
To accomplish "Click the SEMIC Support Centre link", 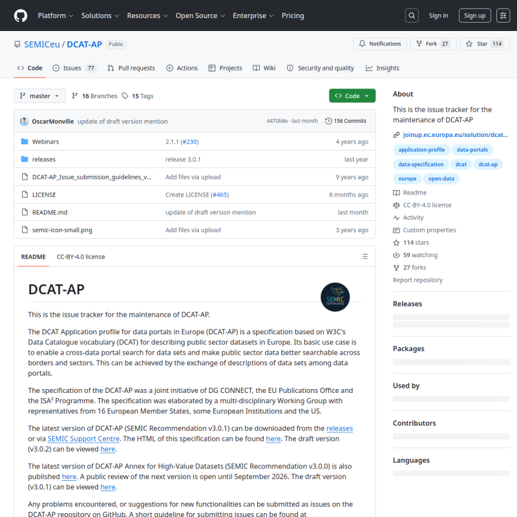I will tap(83, 439).
